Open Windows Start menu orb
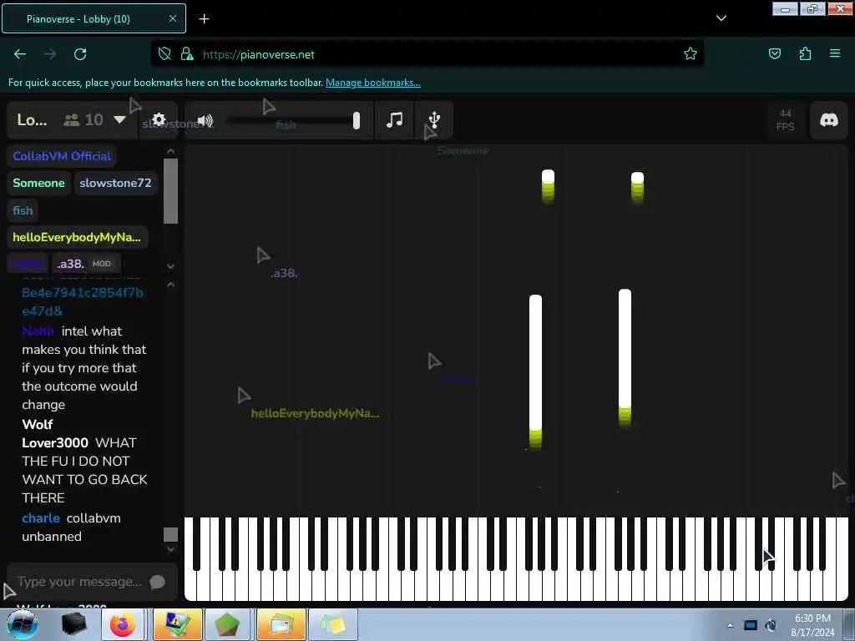This screenshot has height=641, width=855. [x=22, y=624]
